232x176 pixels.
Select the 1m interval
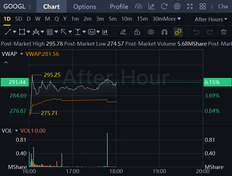coord(75,19)
